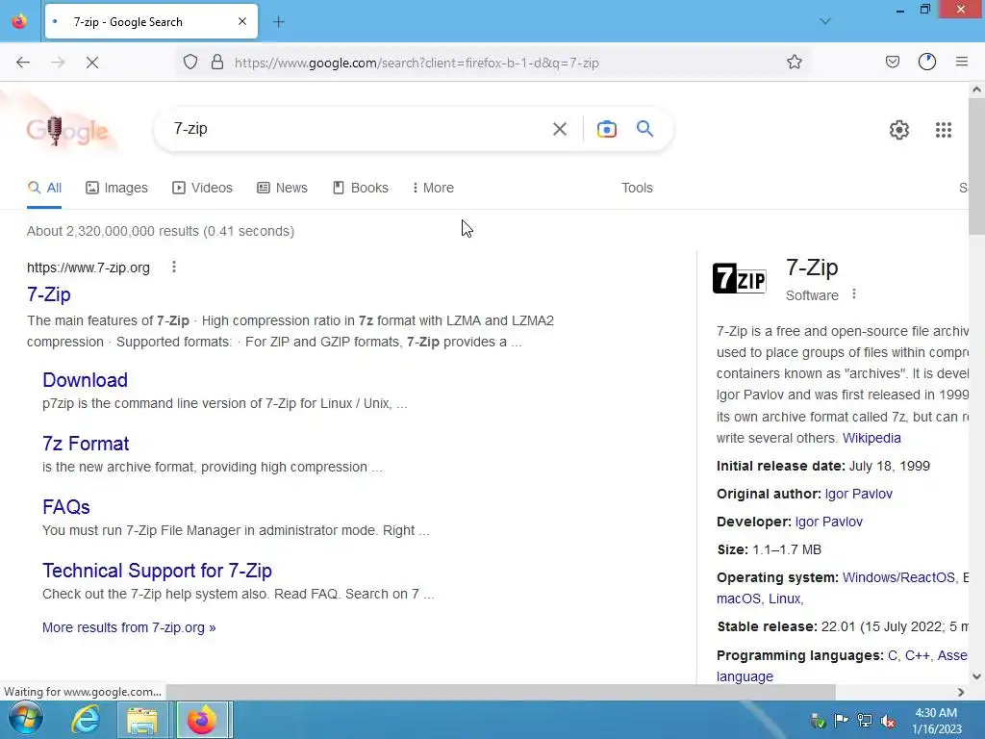Open Google quick settings gear

tap(899, 130)
